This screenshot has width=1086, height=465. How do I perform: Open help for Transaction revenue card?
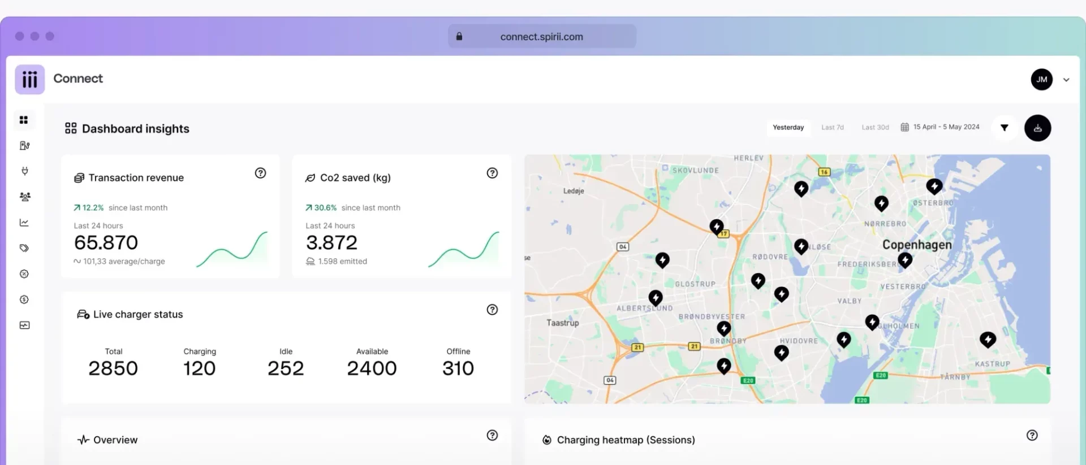tap(260, 173)
